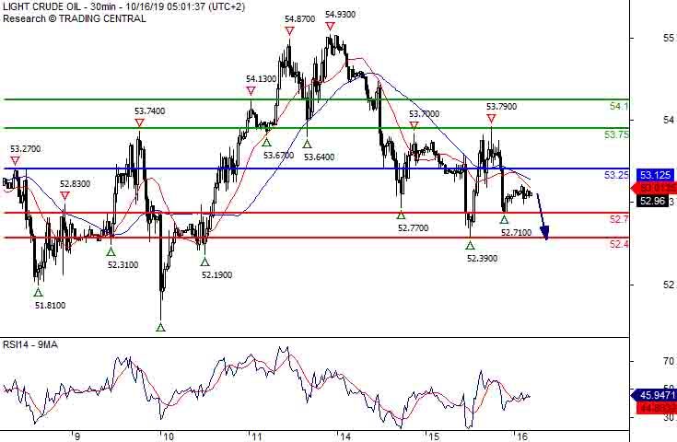Select the red triangle under 53.7400 label
The height and width of the screenshot is (442, 677).
[x=139, y=123]
